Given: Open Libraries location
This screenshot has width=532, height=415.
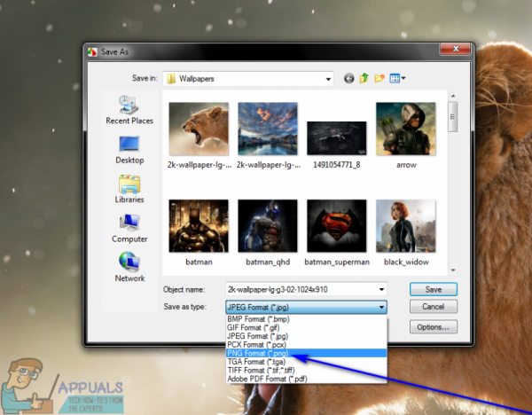Looking at the screenshot, I should (x=129, y=189).
